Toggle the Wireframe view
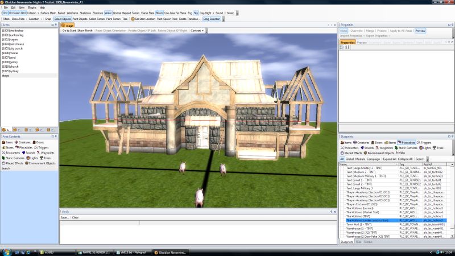The height and width of the screenshot is (256, 455). point(72,13)
